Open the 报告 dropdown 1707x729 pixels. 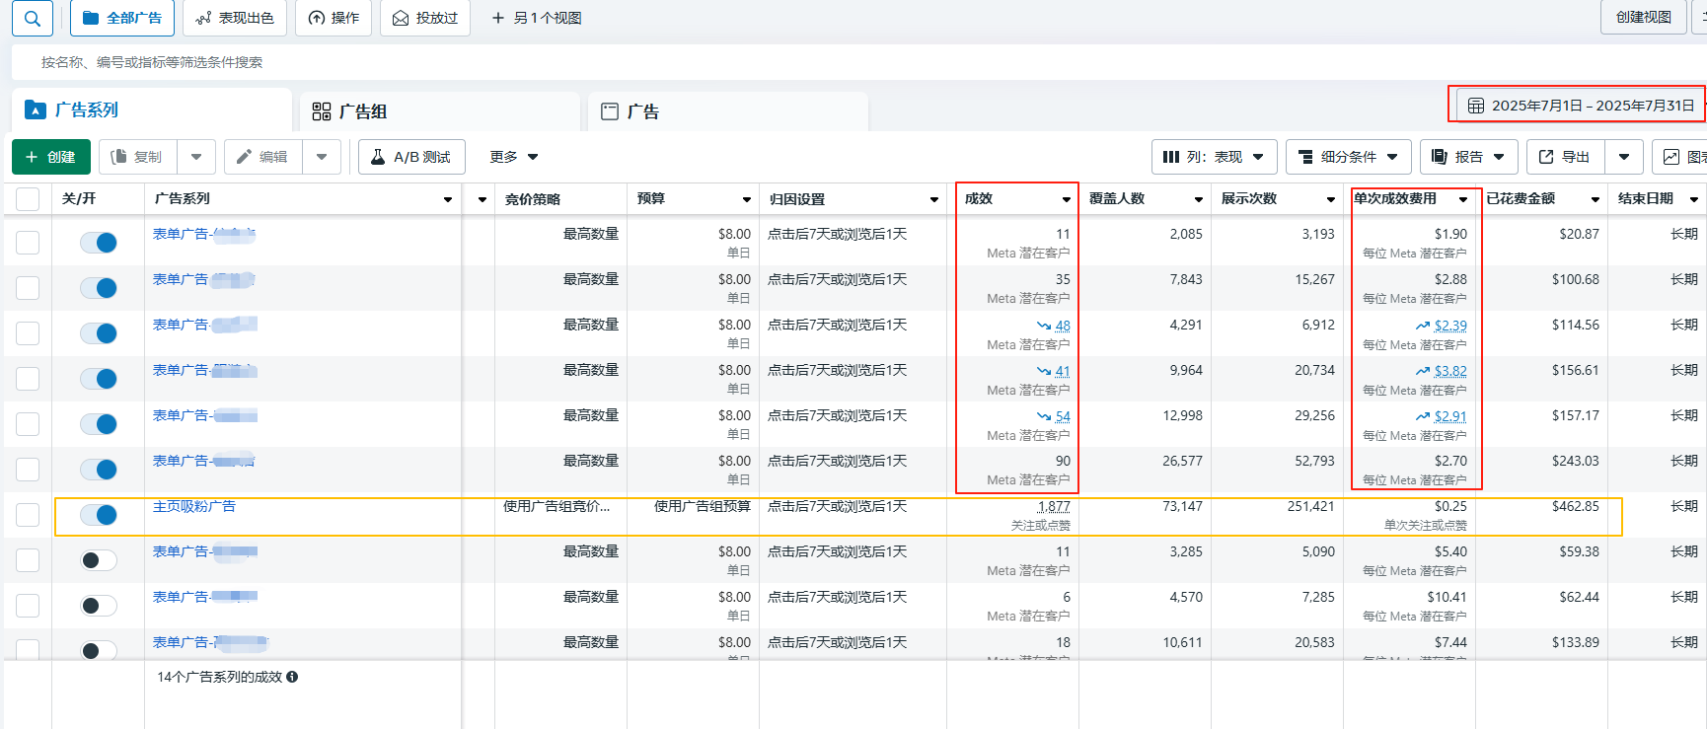pyautogui.click(x=1469, y=157)
